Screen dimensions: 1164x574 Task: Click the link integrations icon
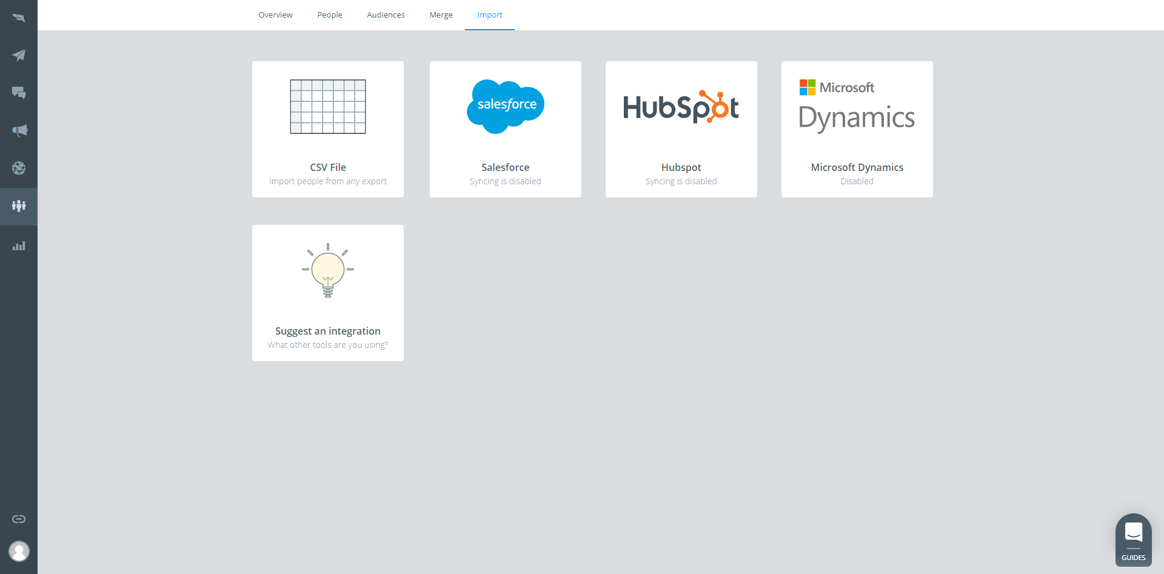pos(19,519)
